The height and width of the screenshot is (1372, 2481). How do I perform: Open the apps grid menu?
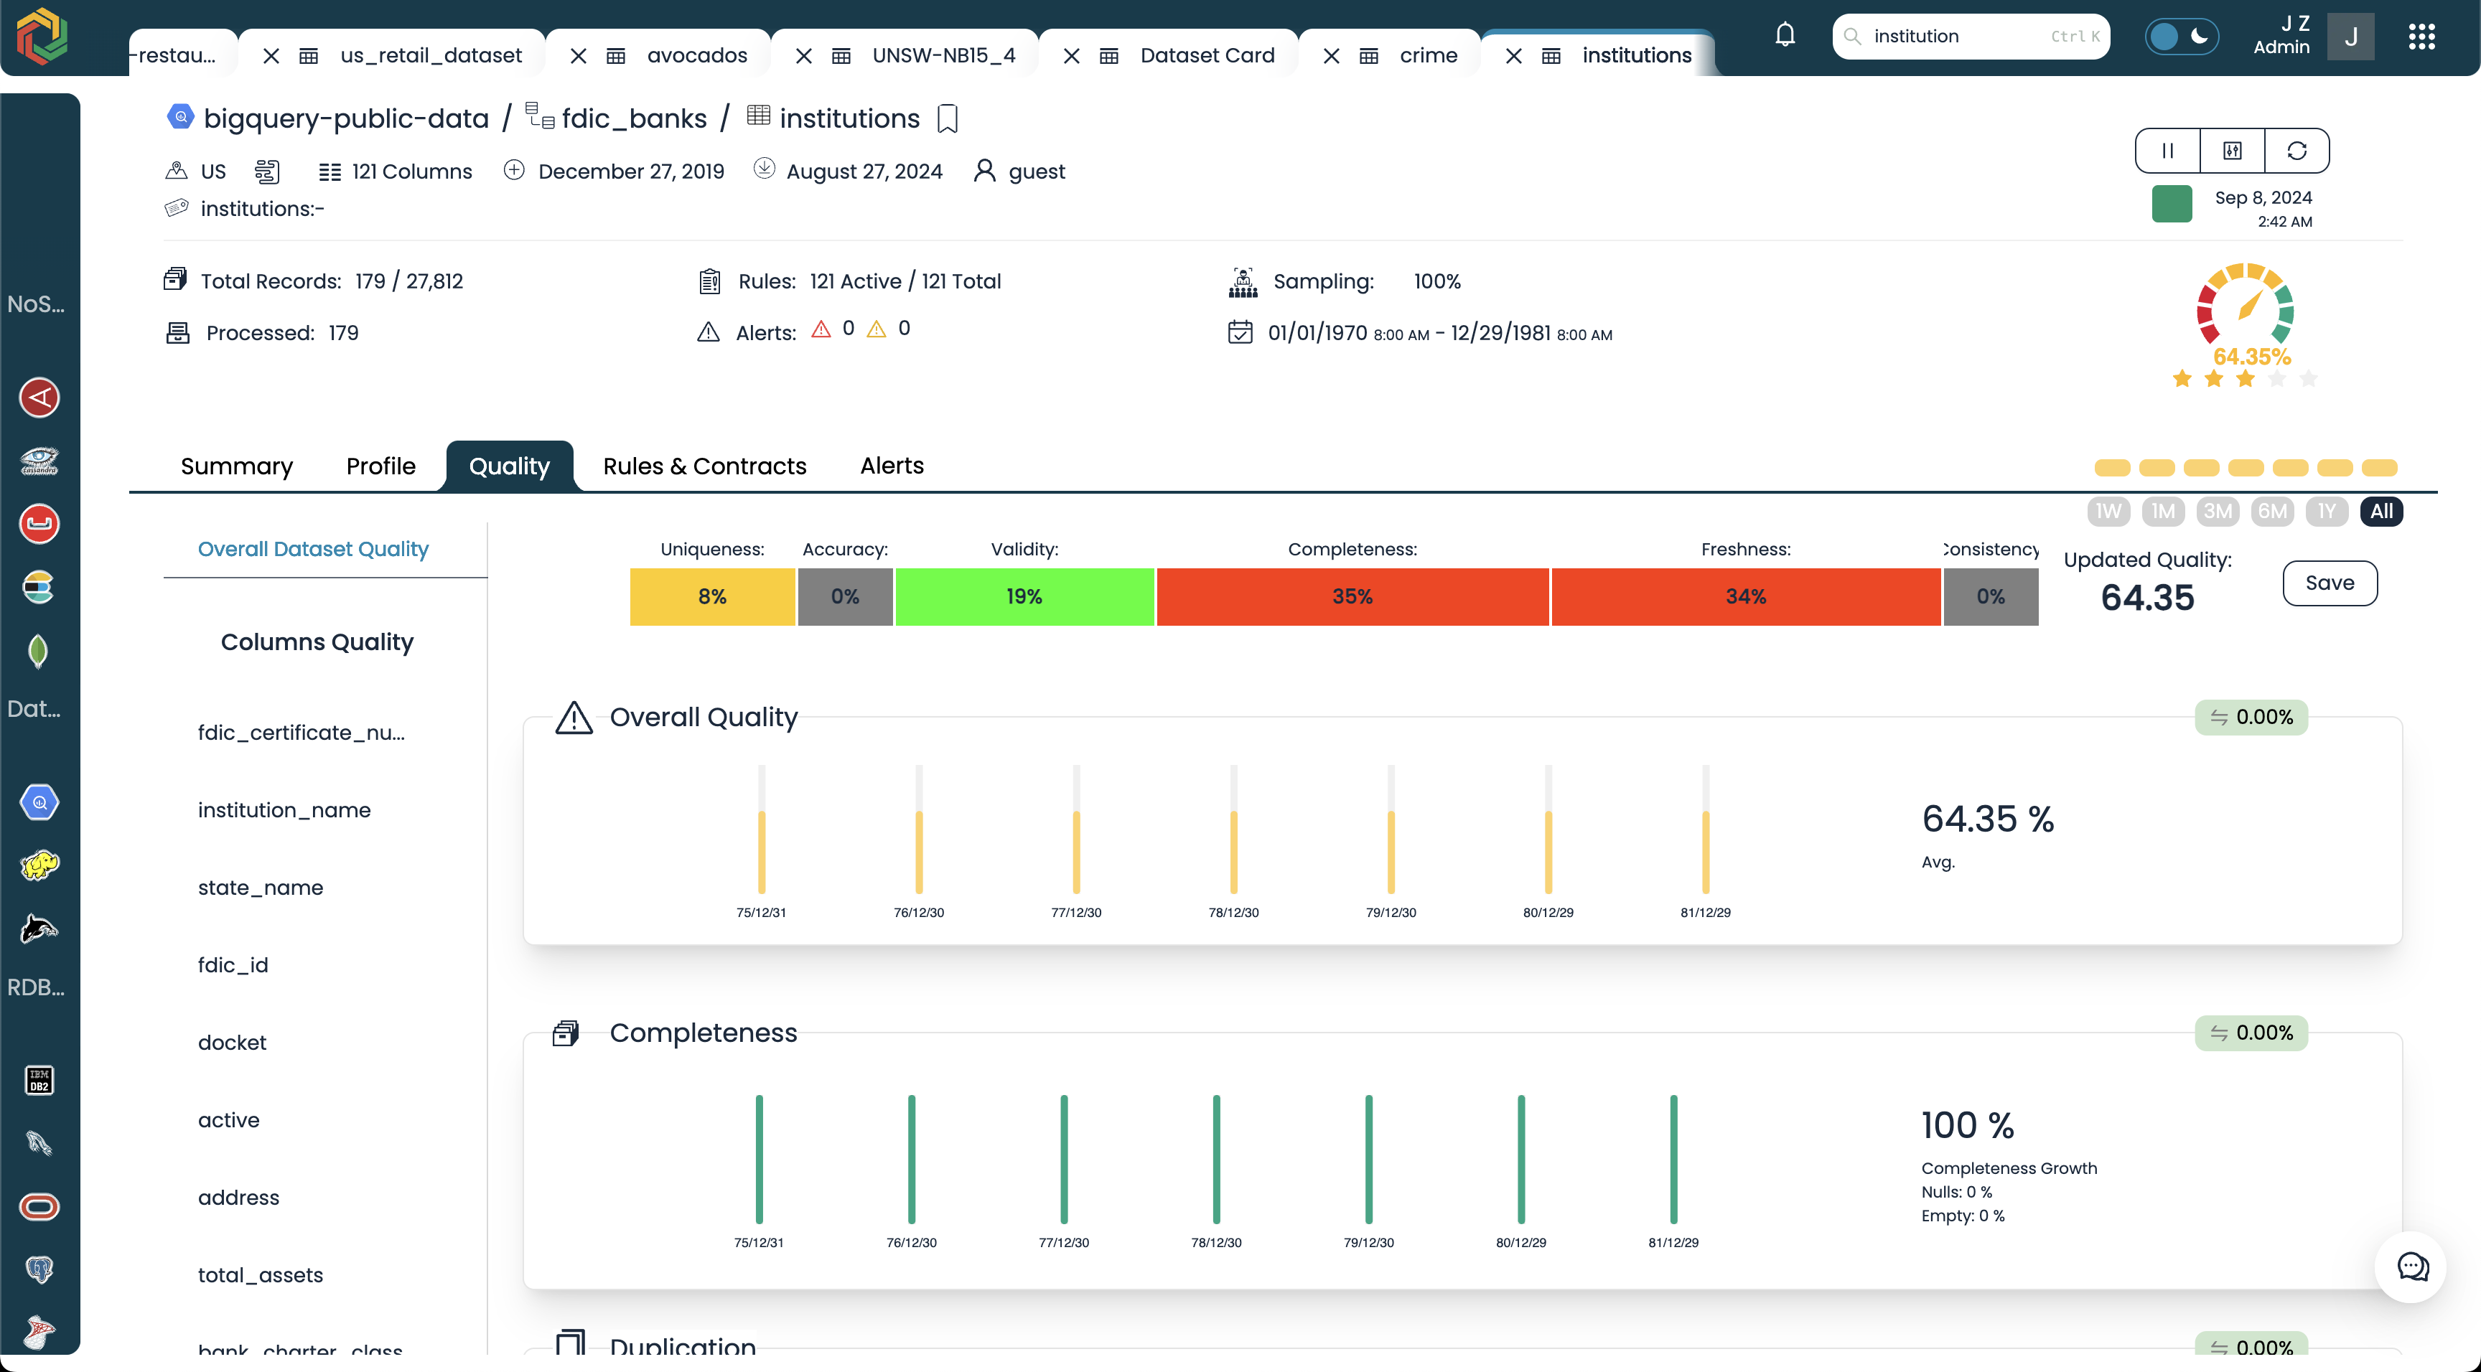point(2421,37)
